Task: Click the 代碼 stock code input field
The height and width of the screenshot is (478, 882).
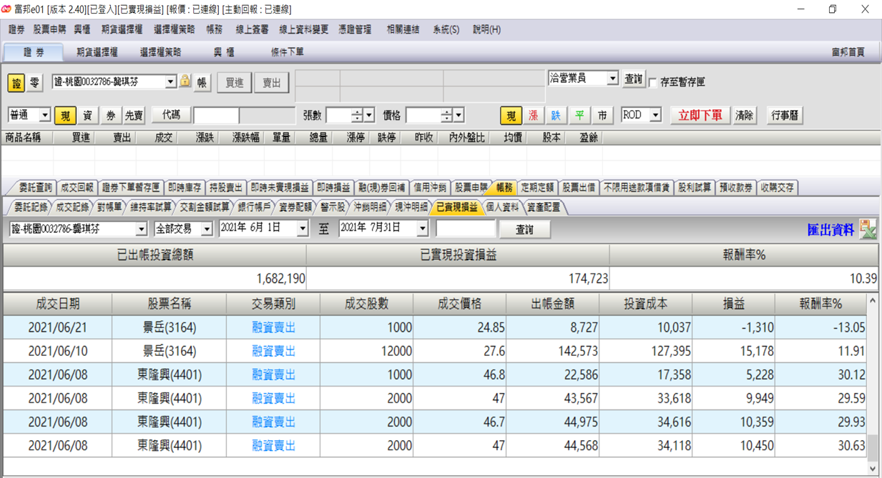Action: pos(216,116)
